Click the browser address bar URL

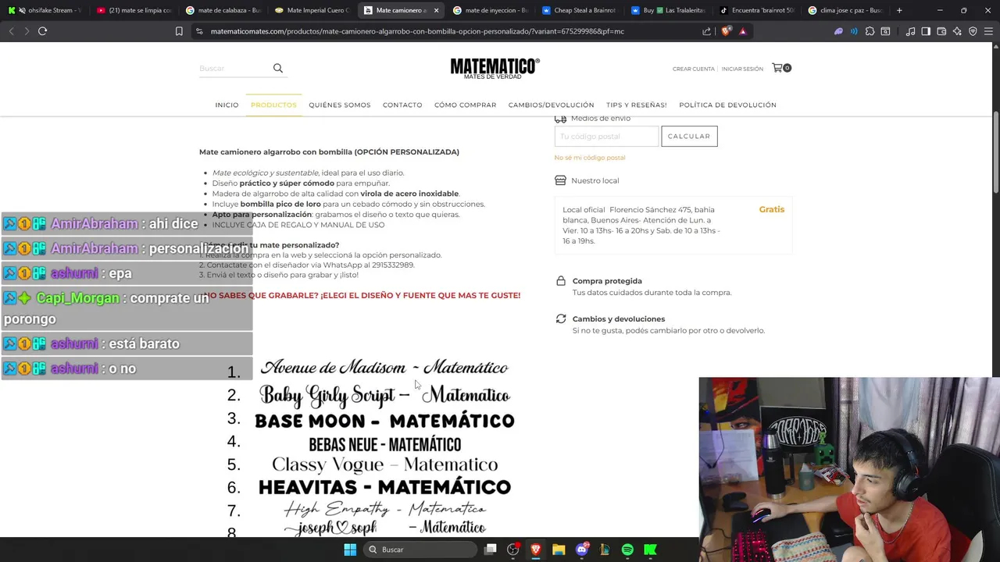(417, 31)
